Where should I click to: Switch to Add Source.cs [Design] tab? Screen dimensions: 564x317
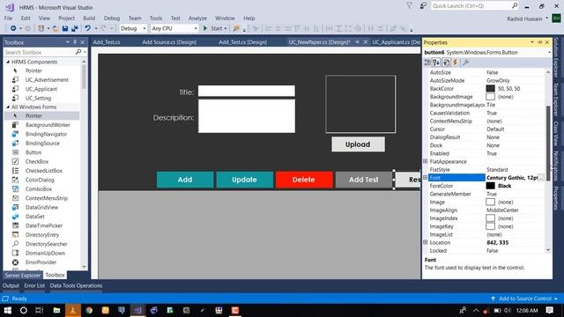click(x=169, y=42)
